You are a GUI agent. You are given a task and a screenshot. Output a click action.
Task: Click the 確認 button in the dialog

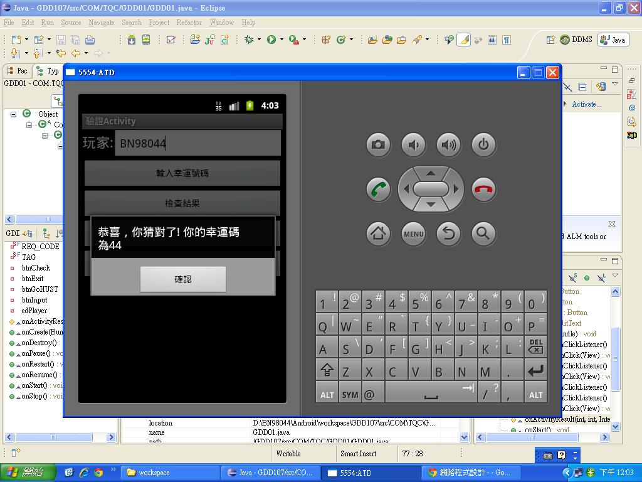pyautogui.click(x=182, y=279)
